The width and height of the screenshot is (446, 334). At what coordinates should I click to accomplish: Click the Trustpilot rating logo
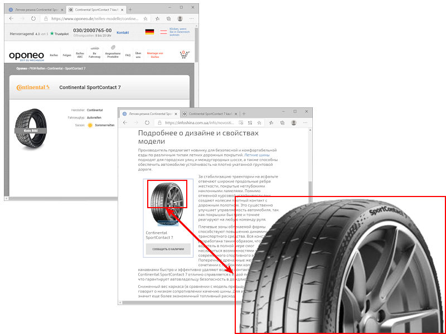[x=60, y=33]
